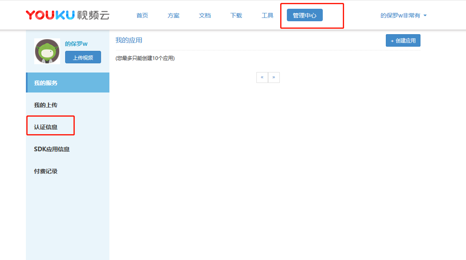Open SDK应用信息 in the sidebar
The image size is (466, 260).
pyautogui.click(x=52, y=149)
